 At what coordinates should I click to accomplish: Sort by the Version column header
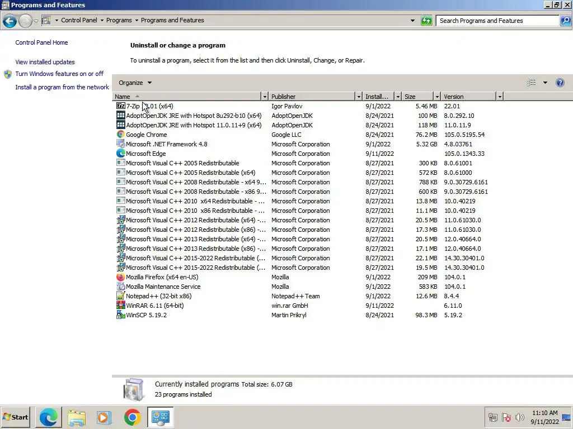tap(468, 96)
